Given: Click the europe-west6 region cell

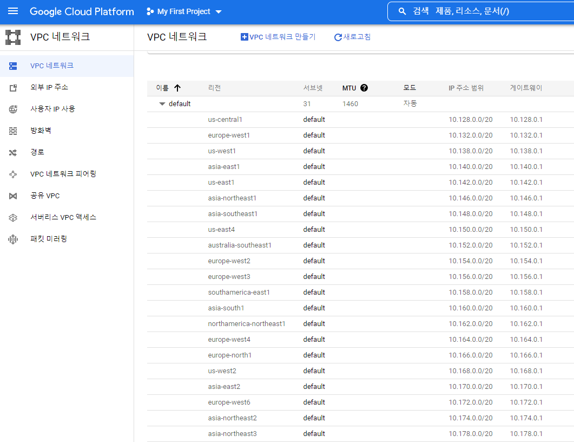Looking at the screenshot, I should pos(229,402).
